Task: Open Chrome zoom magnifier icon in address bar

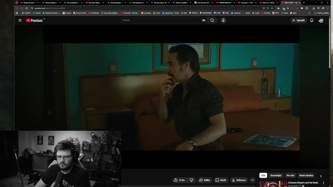Action: pos(268,8)
